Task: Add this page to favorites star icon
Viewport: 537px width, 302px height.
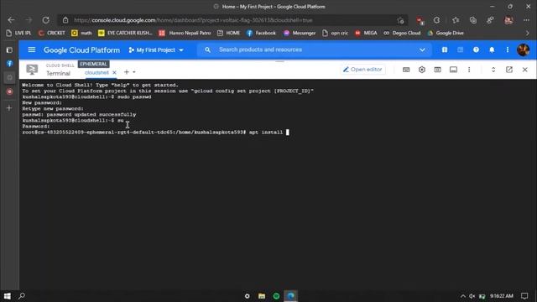Action: [x=401, y=20]
